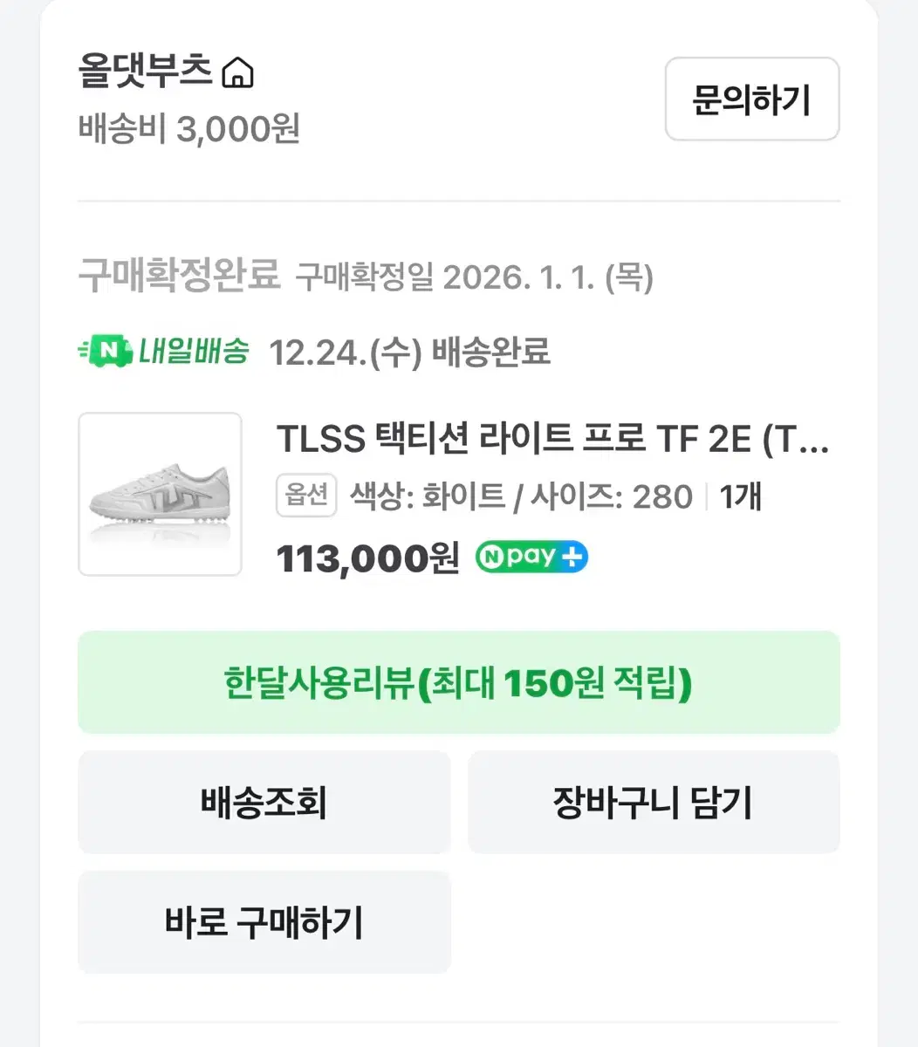Open the 한달사용리뷰 review button

[x=459, y=682]
